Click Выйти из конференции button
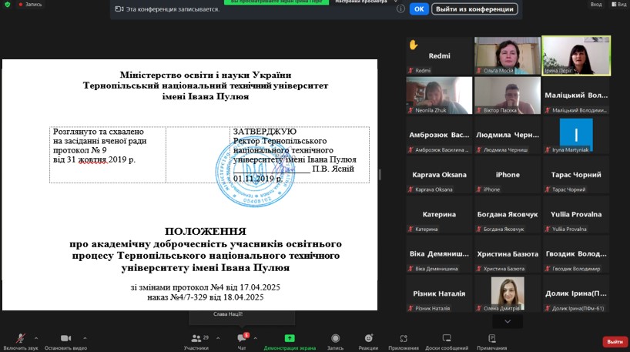The image size is (630, 352). pos(474,9)
